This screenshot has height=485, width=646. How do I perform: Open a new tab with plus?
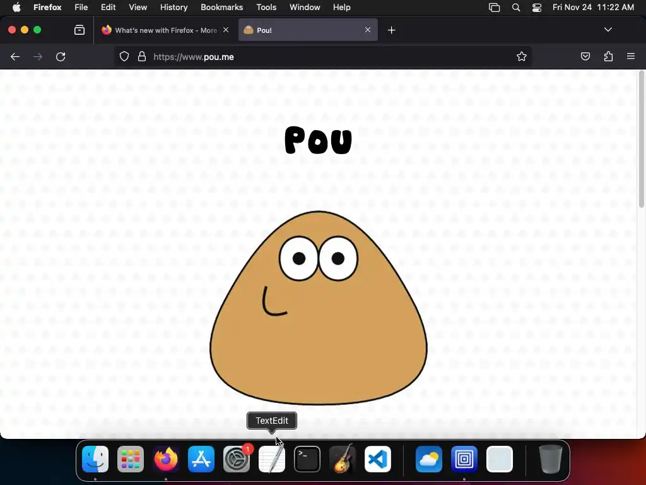(x=391, y=30)
